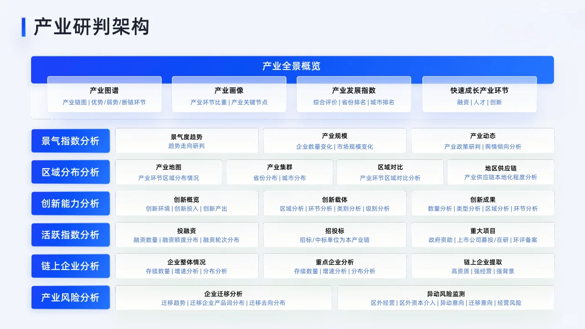Select the 创新载体 card
This screenshot has width=585, height=329.
[335, 203]
